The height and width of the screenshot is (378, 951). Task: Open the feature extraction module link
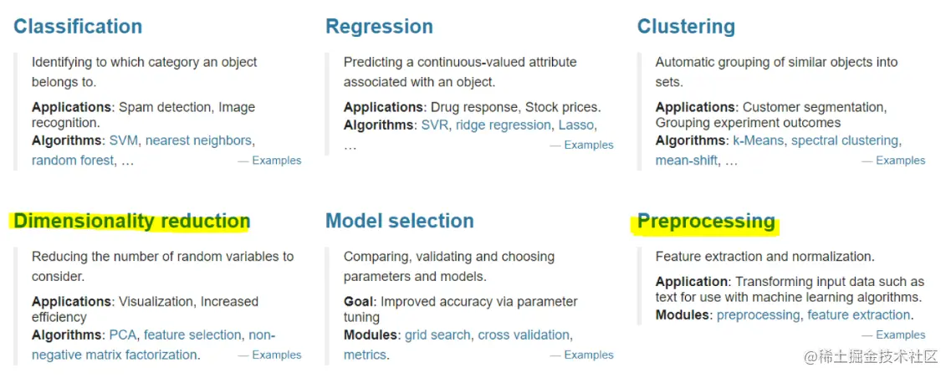[x=859, y=315]
